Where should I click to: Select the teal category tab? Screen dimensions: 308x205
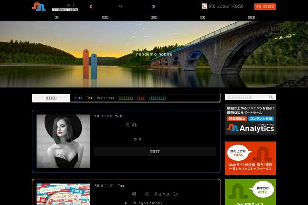coord(158,98)
